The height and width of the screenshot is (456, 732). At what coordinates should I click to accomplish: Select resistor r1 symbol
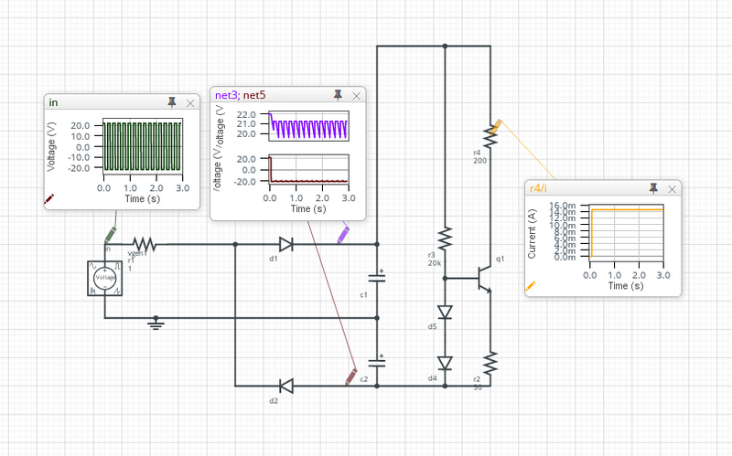pos(144,244)
